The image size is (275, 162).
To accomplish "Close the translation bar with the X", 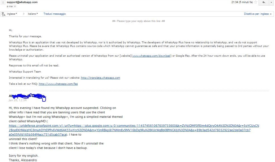I will point(271,14).
